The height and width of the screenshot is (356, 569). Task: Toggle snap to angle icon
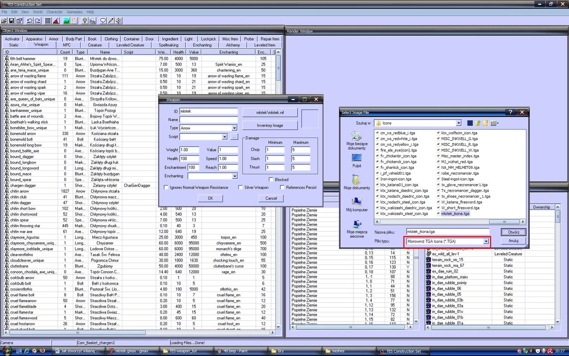coord(56,21)
